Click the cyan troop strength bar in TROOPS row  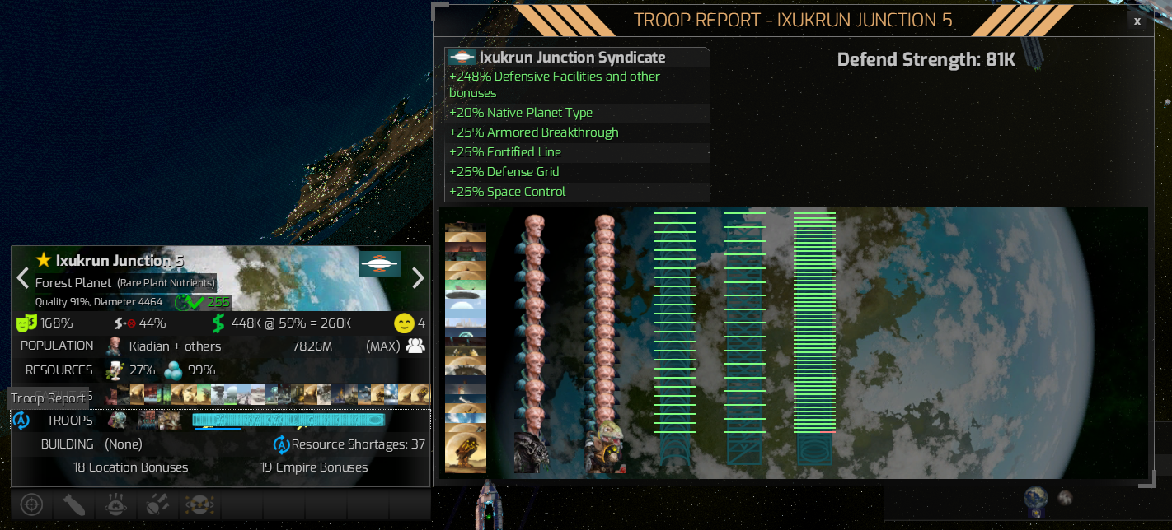289,420
